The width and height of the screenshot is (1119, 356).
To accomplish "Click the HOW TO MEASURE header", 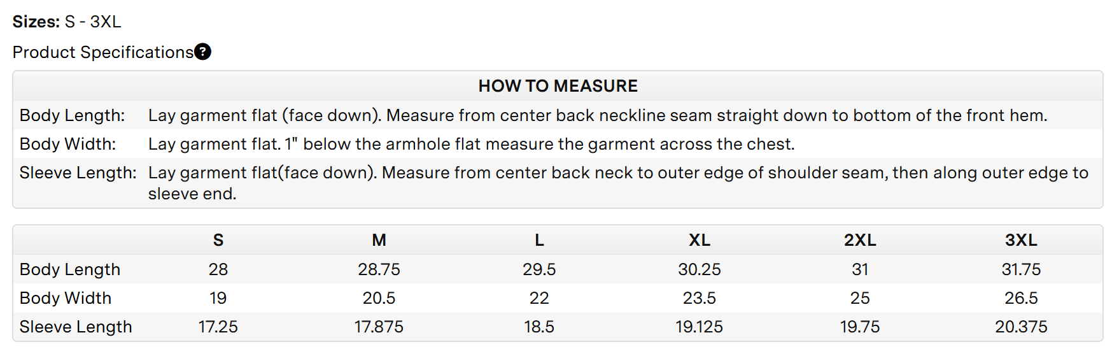I will click(558, 86).
